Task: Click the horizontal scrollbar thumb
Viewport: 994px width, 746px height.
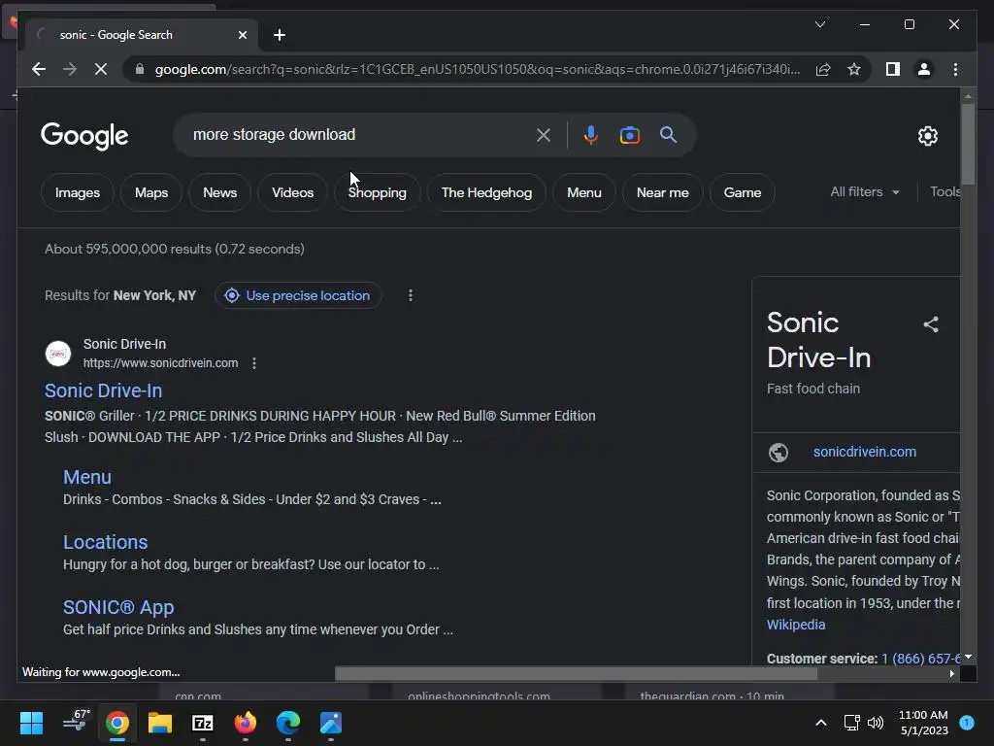Action: [x=576, y=674]
